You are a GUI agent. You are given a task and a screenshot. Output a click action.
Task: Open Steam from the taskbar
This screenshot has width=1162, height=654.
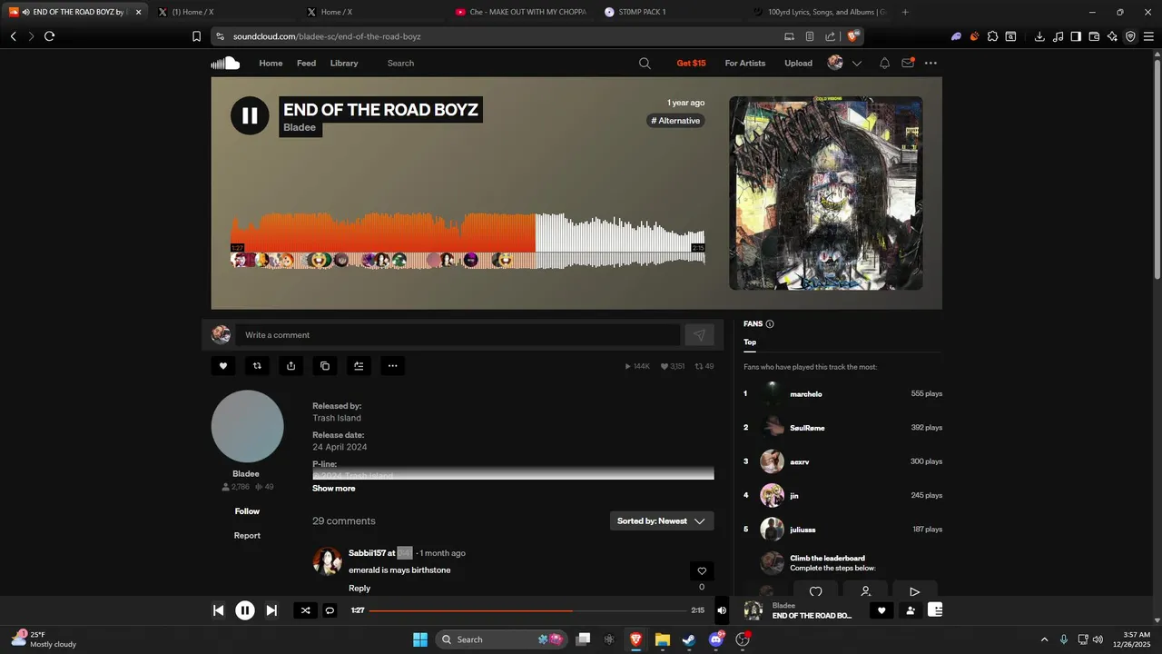(689, 639)
